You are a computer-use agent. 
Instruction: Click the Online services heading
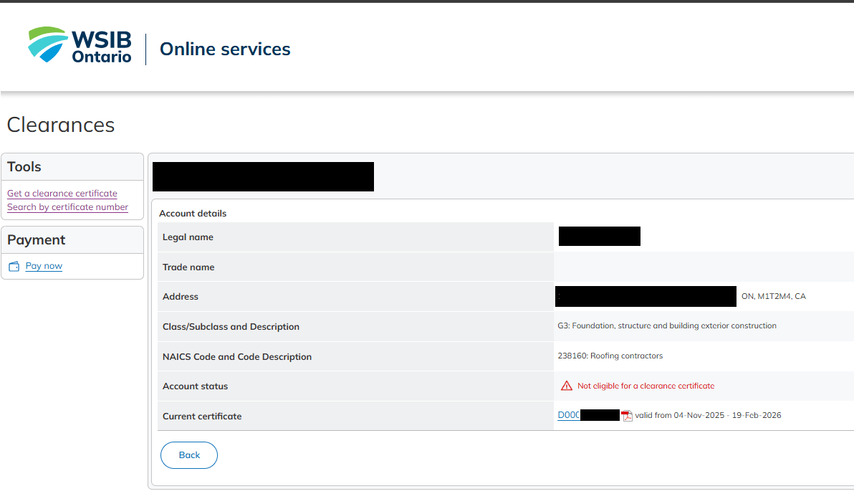pyautogui.click(x=225, y=49)
